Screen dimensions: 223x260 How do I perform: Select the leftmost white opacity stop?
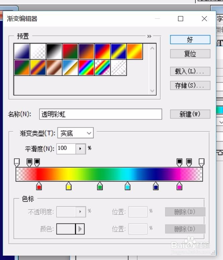point(17,162)
